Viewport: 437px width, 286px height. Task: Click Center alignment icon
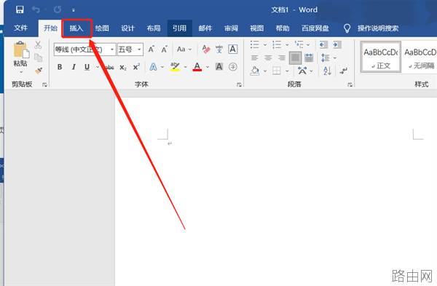pyautogui.click(x=268, y=57)
